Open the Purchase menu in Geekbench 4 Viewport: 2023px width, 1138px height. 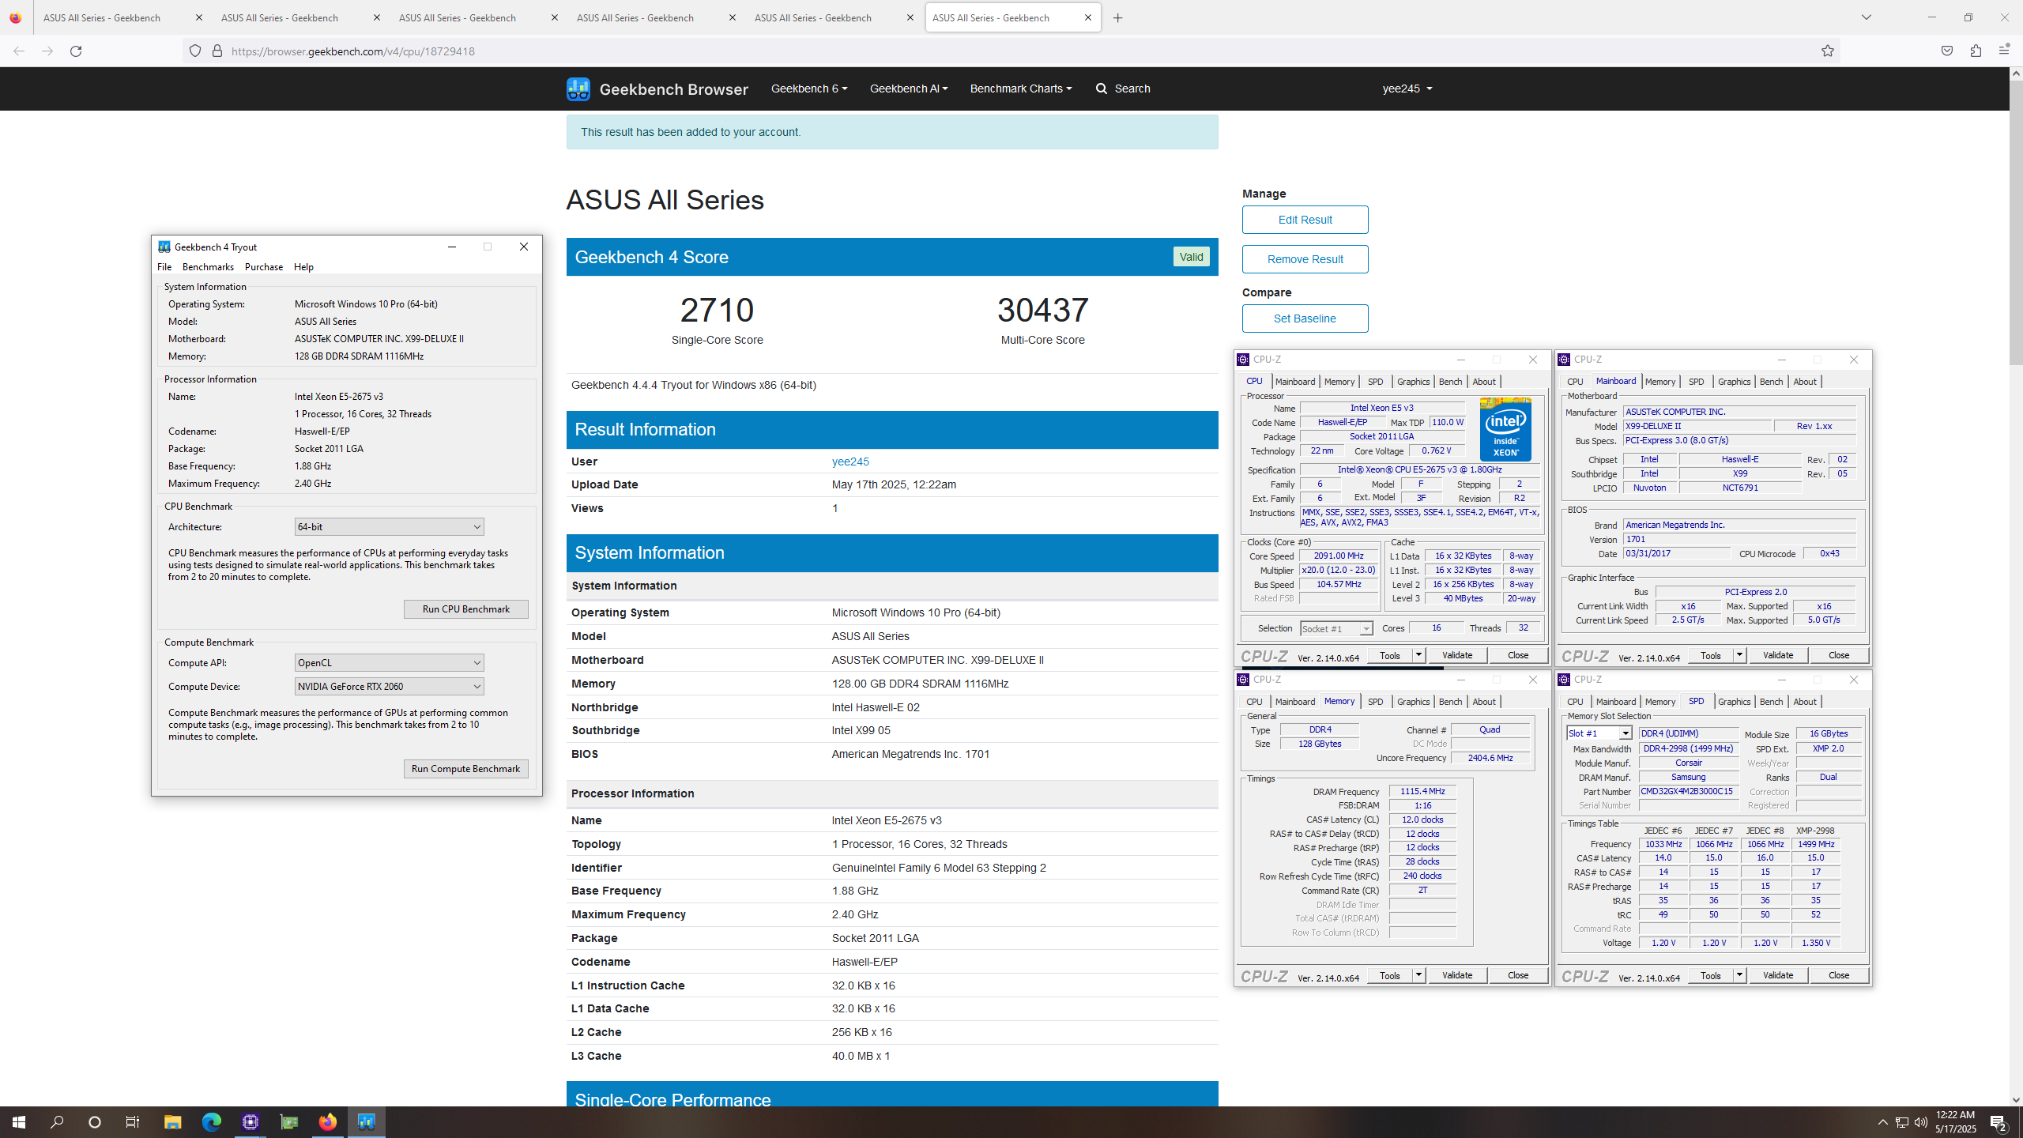(264, 267)
